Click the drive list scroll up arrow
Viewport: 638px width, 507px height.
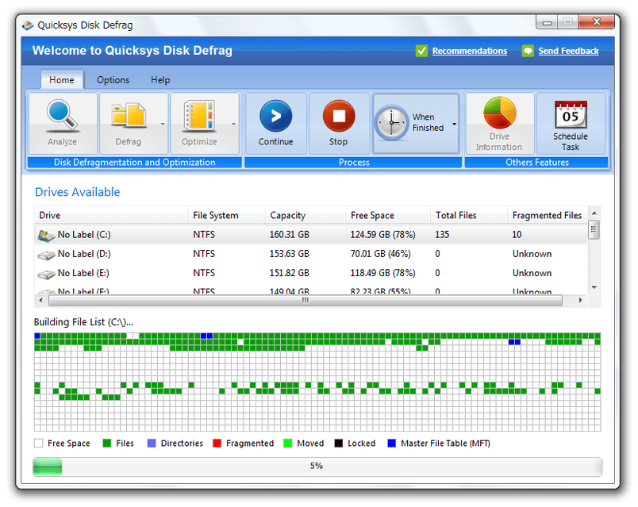click(594, 213)
